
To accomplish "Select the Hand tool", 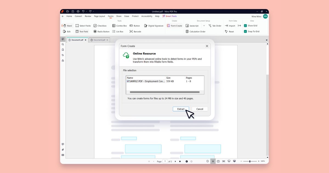I will coord(67,26).
